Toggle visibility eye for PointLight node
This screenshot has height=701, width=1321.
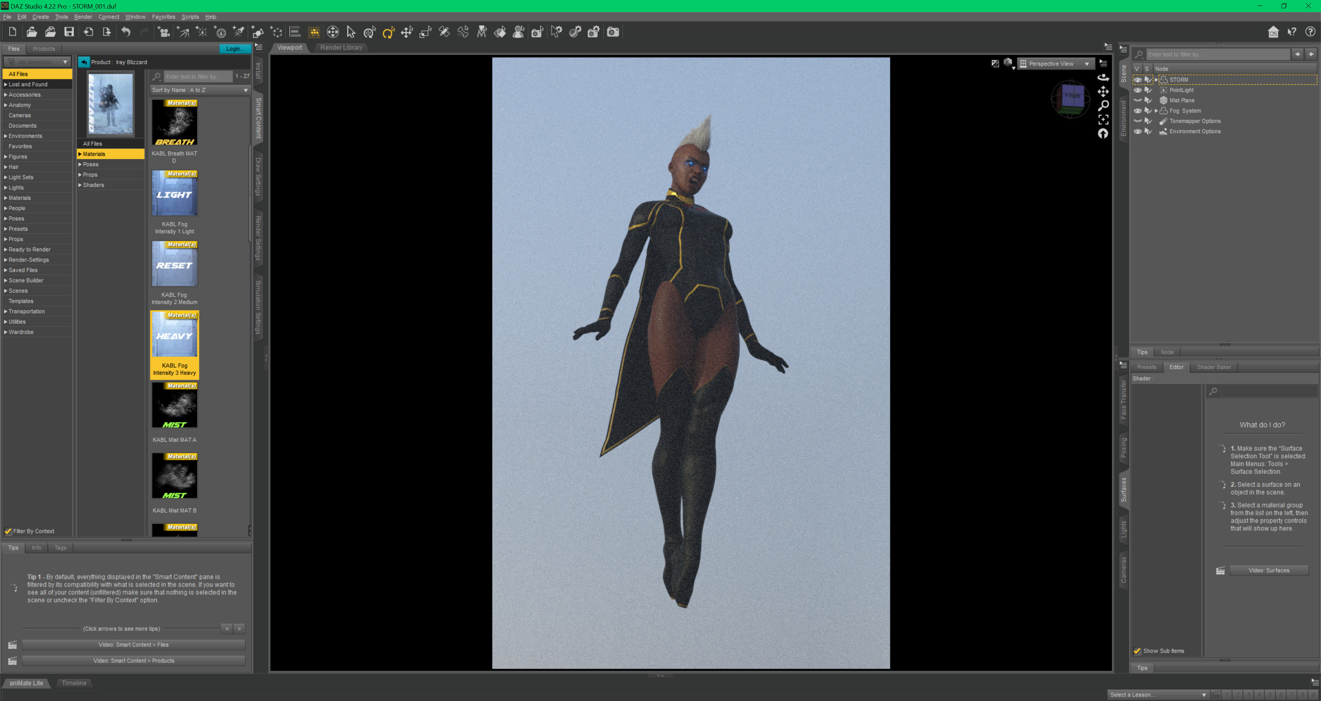(1137, 90)
